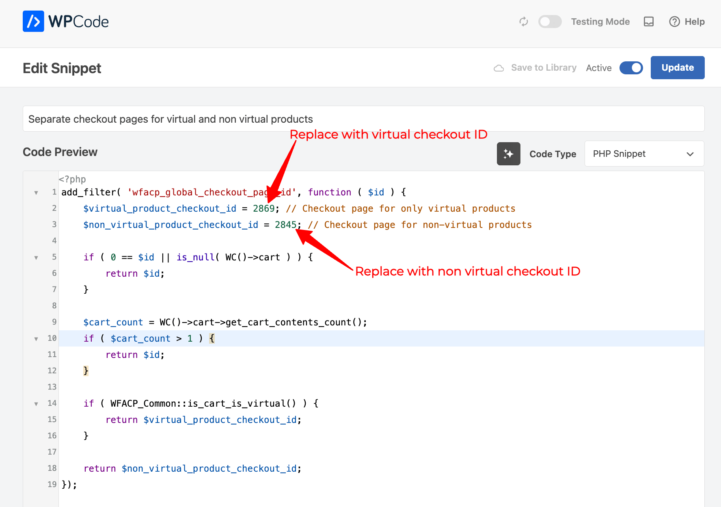Click the snippet title input field
The width and height of the screenshot is (721, 507).
pos(363,119)
